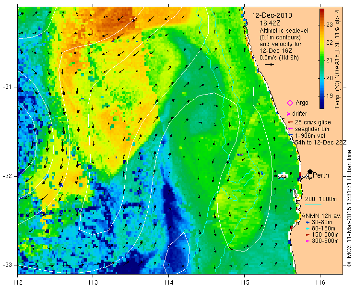The height and width of the screenshot is (288, 355).
Task: Click the '200 1000m' isobath label
Action: point(321,199)
